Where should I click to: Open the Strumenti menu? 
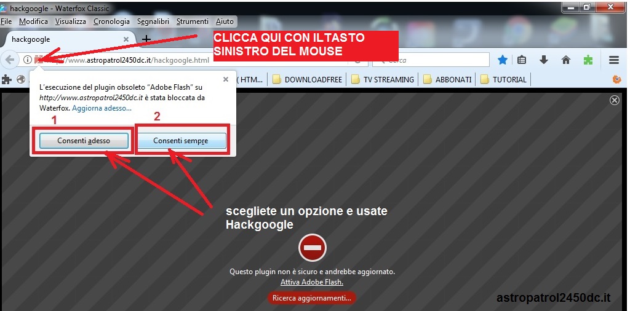193,22
